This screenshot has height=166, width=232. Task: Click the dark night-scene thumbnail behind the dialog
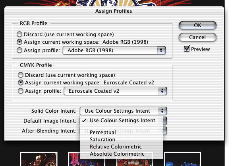(x=39, y=159)
